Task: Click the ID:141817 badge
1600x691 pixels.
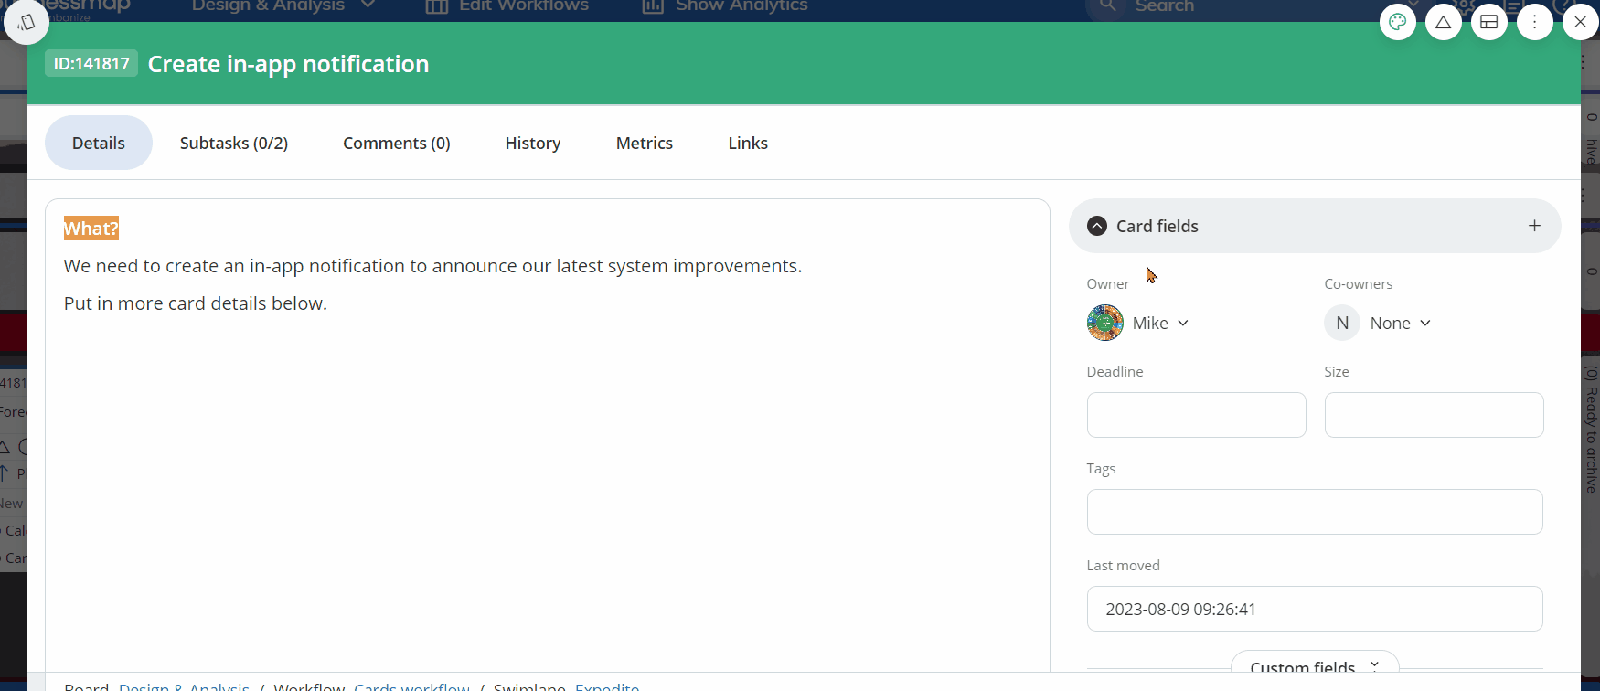Action: [91, 63]
